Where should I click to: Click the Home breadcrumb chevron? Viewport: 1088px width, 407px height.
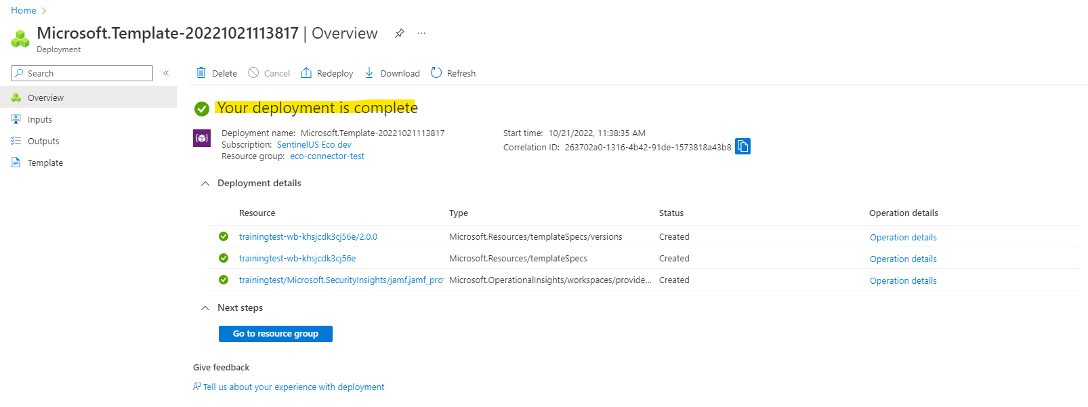pyautogui.click(x=44, y=11)
